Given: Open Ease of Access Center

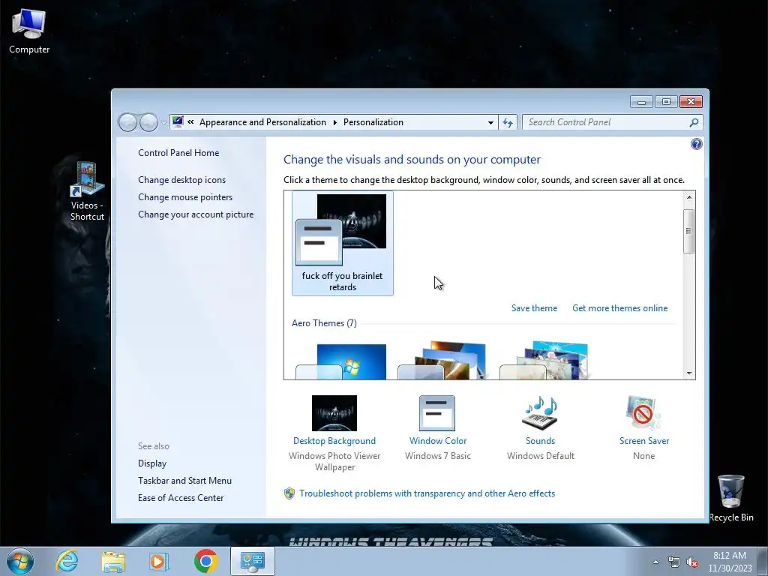Looking at the screenshot, I should [x=181, y=498].
